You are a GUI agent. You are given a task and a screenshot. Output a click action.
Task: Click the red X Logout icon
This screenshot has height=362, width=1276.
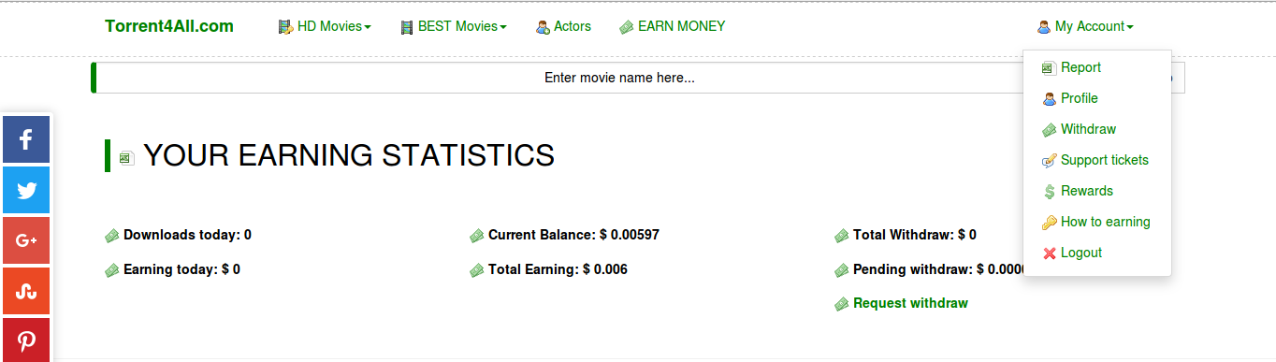[x=1050, y=253]
